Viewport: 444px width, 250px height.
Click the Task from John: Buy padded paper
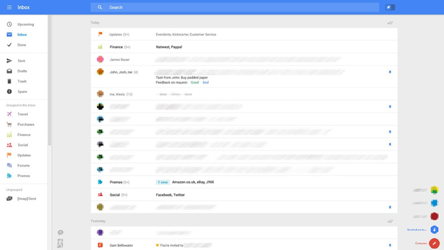click(x=182, y=77)
